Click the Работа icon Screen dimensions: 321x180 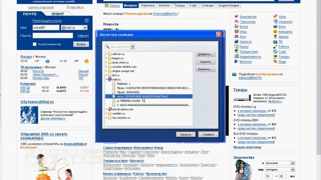(275, 46)
